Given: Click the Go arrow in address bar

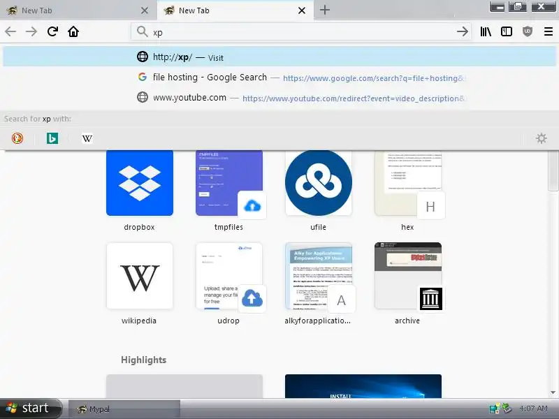Looking at the screenshot, I should tap(463, 31).
